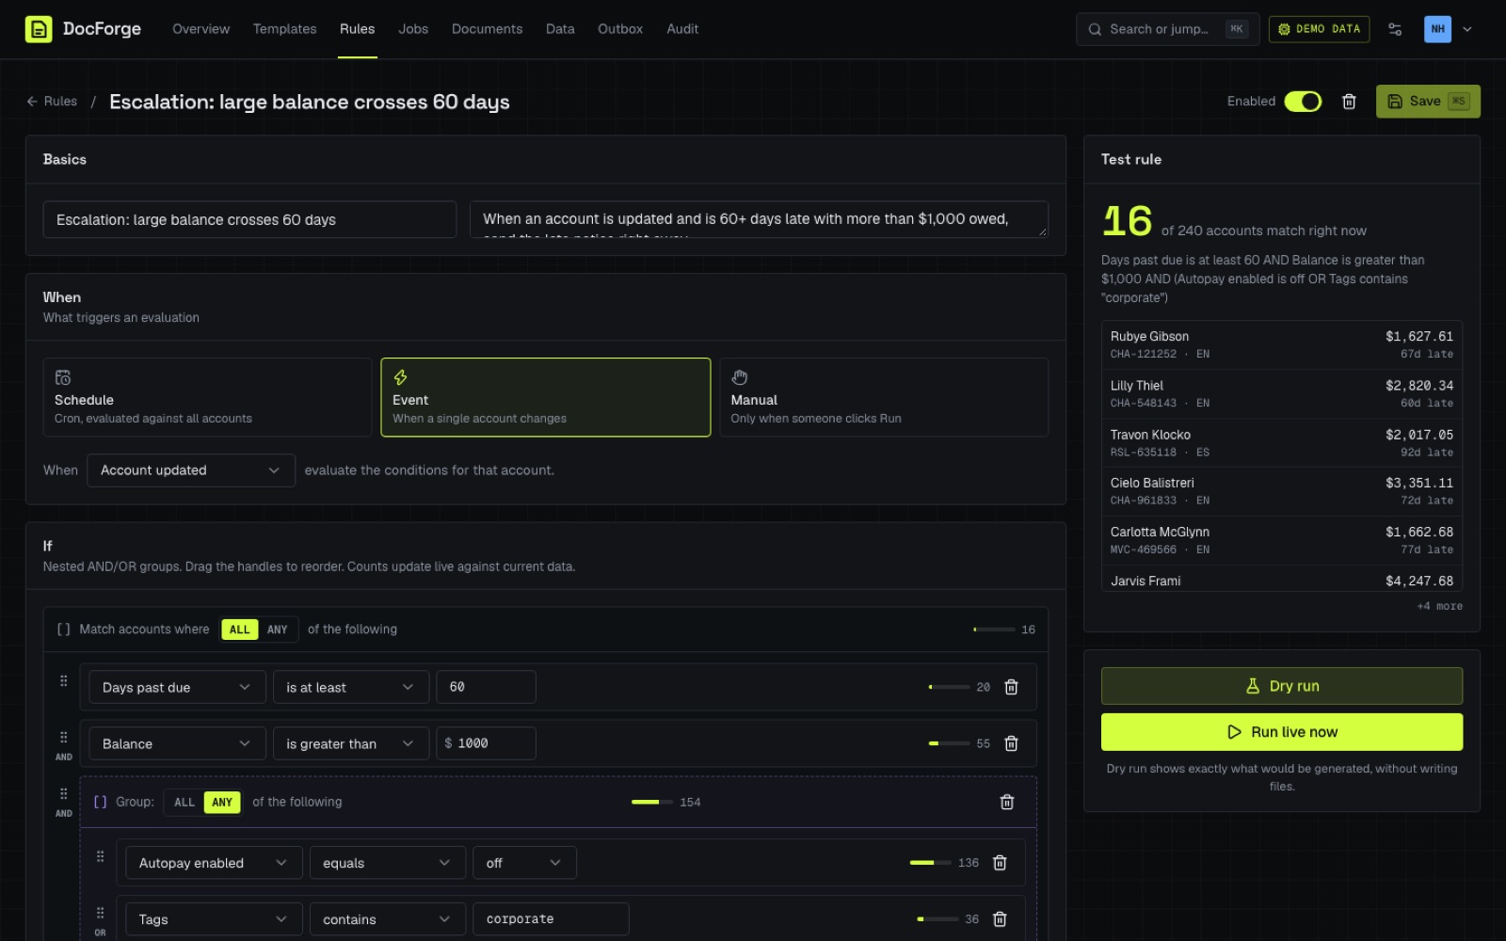Grab the drag handle for Autopay enabled row
The image size is (1506, 941).
(x=101, y=856)
